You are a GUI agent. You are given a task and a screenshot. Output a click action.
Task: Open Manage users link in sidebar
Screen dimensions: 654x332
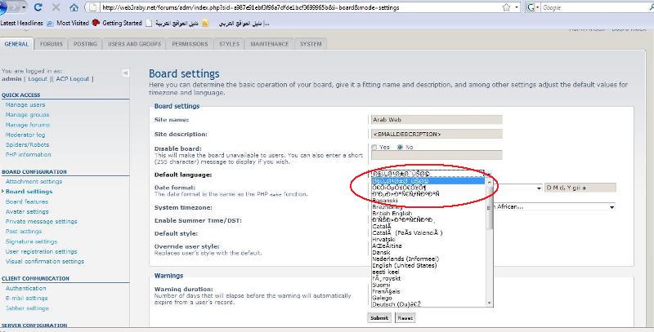tap(25, 105)
